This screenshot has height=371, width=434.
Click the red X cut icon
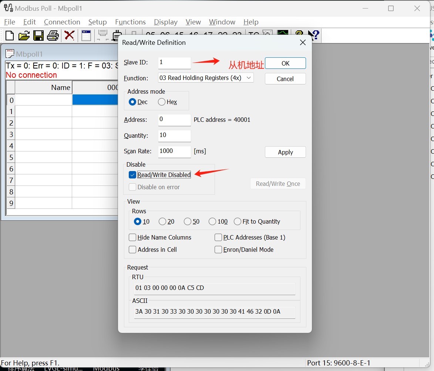[69, 35]
